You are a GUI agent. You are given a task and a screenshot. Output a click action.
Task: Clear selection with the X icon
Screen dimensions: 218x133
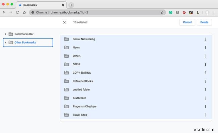(64, 22)
